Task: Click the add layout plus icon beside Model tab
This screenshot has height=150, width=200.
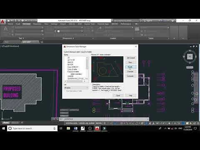Action: [x=22, y=122]
